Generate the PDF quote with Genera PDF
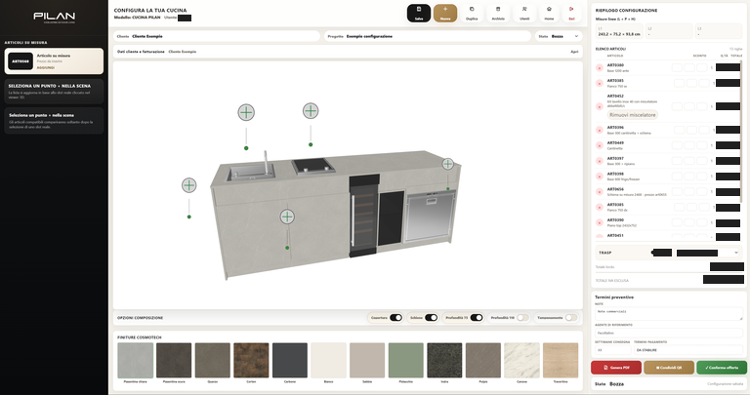 (x=616, y=368)
